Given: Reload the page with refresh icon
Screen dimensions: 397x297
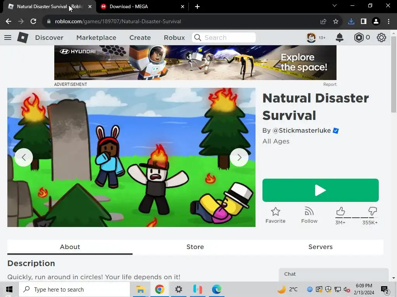Looking at the screenshot, I should pos(33,22).
